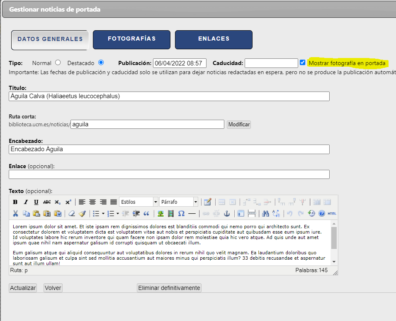Apply italic formatting in editor toolbar
The width and height of the screenshot is (396, 321).
point(26,202)
